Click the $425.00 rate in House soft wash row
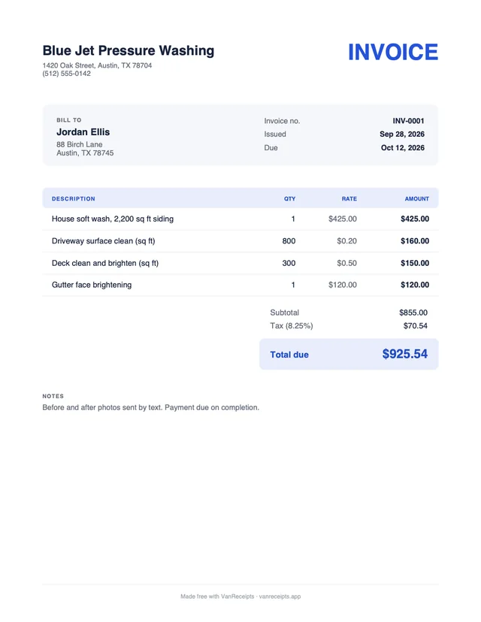 pyautogui.click(x=343, y=219)
